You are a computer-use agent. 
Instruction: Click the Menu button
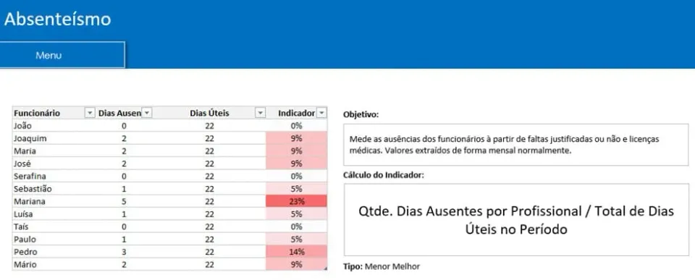tap(62, 55)
